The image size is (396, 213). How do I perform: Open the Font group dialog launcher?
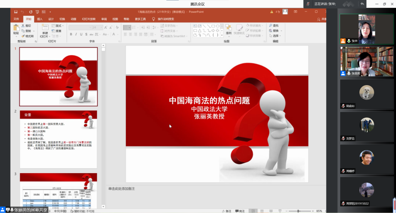[x=119, y=42]
